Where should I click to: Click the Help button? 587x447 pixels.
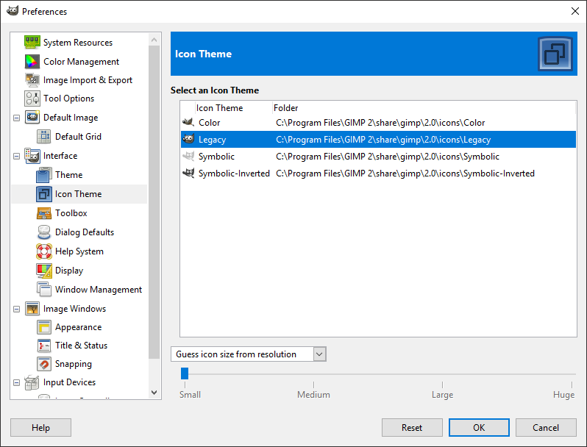coord(40,428)
